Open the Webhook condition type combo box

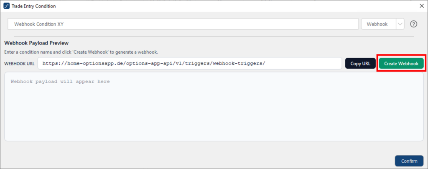[x=378, y=24]
